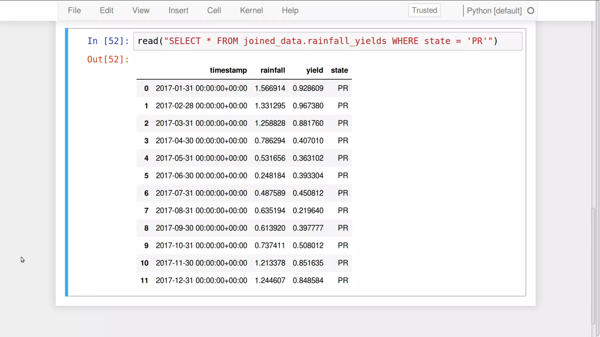Open the File menu
This screenshot has height=337, width=600.
pyautogui.click(x=74, y=11)
